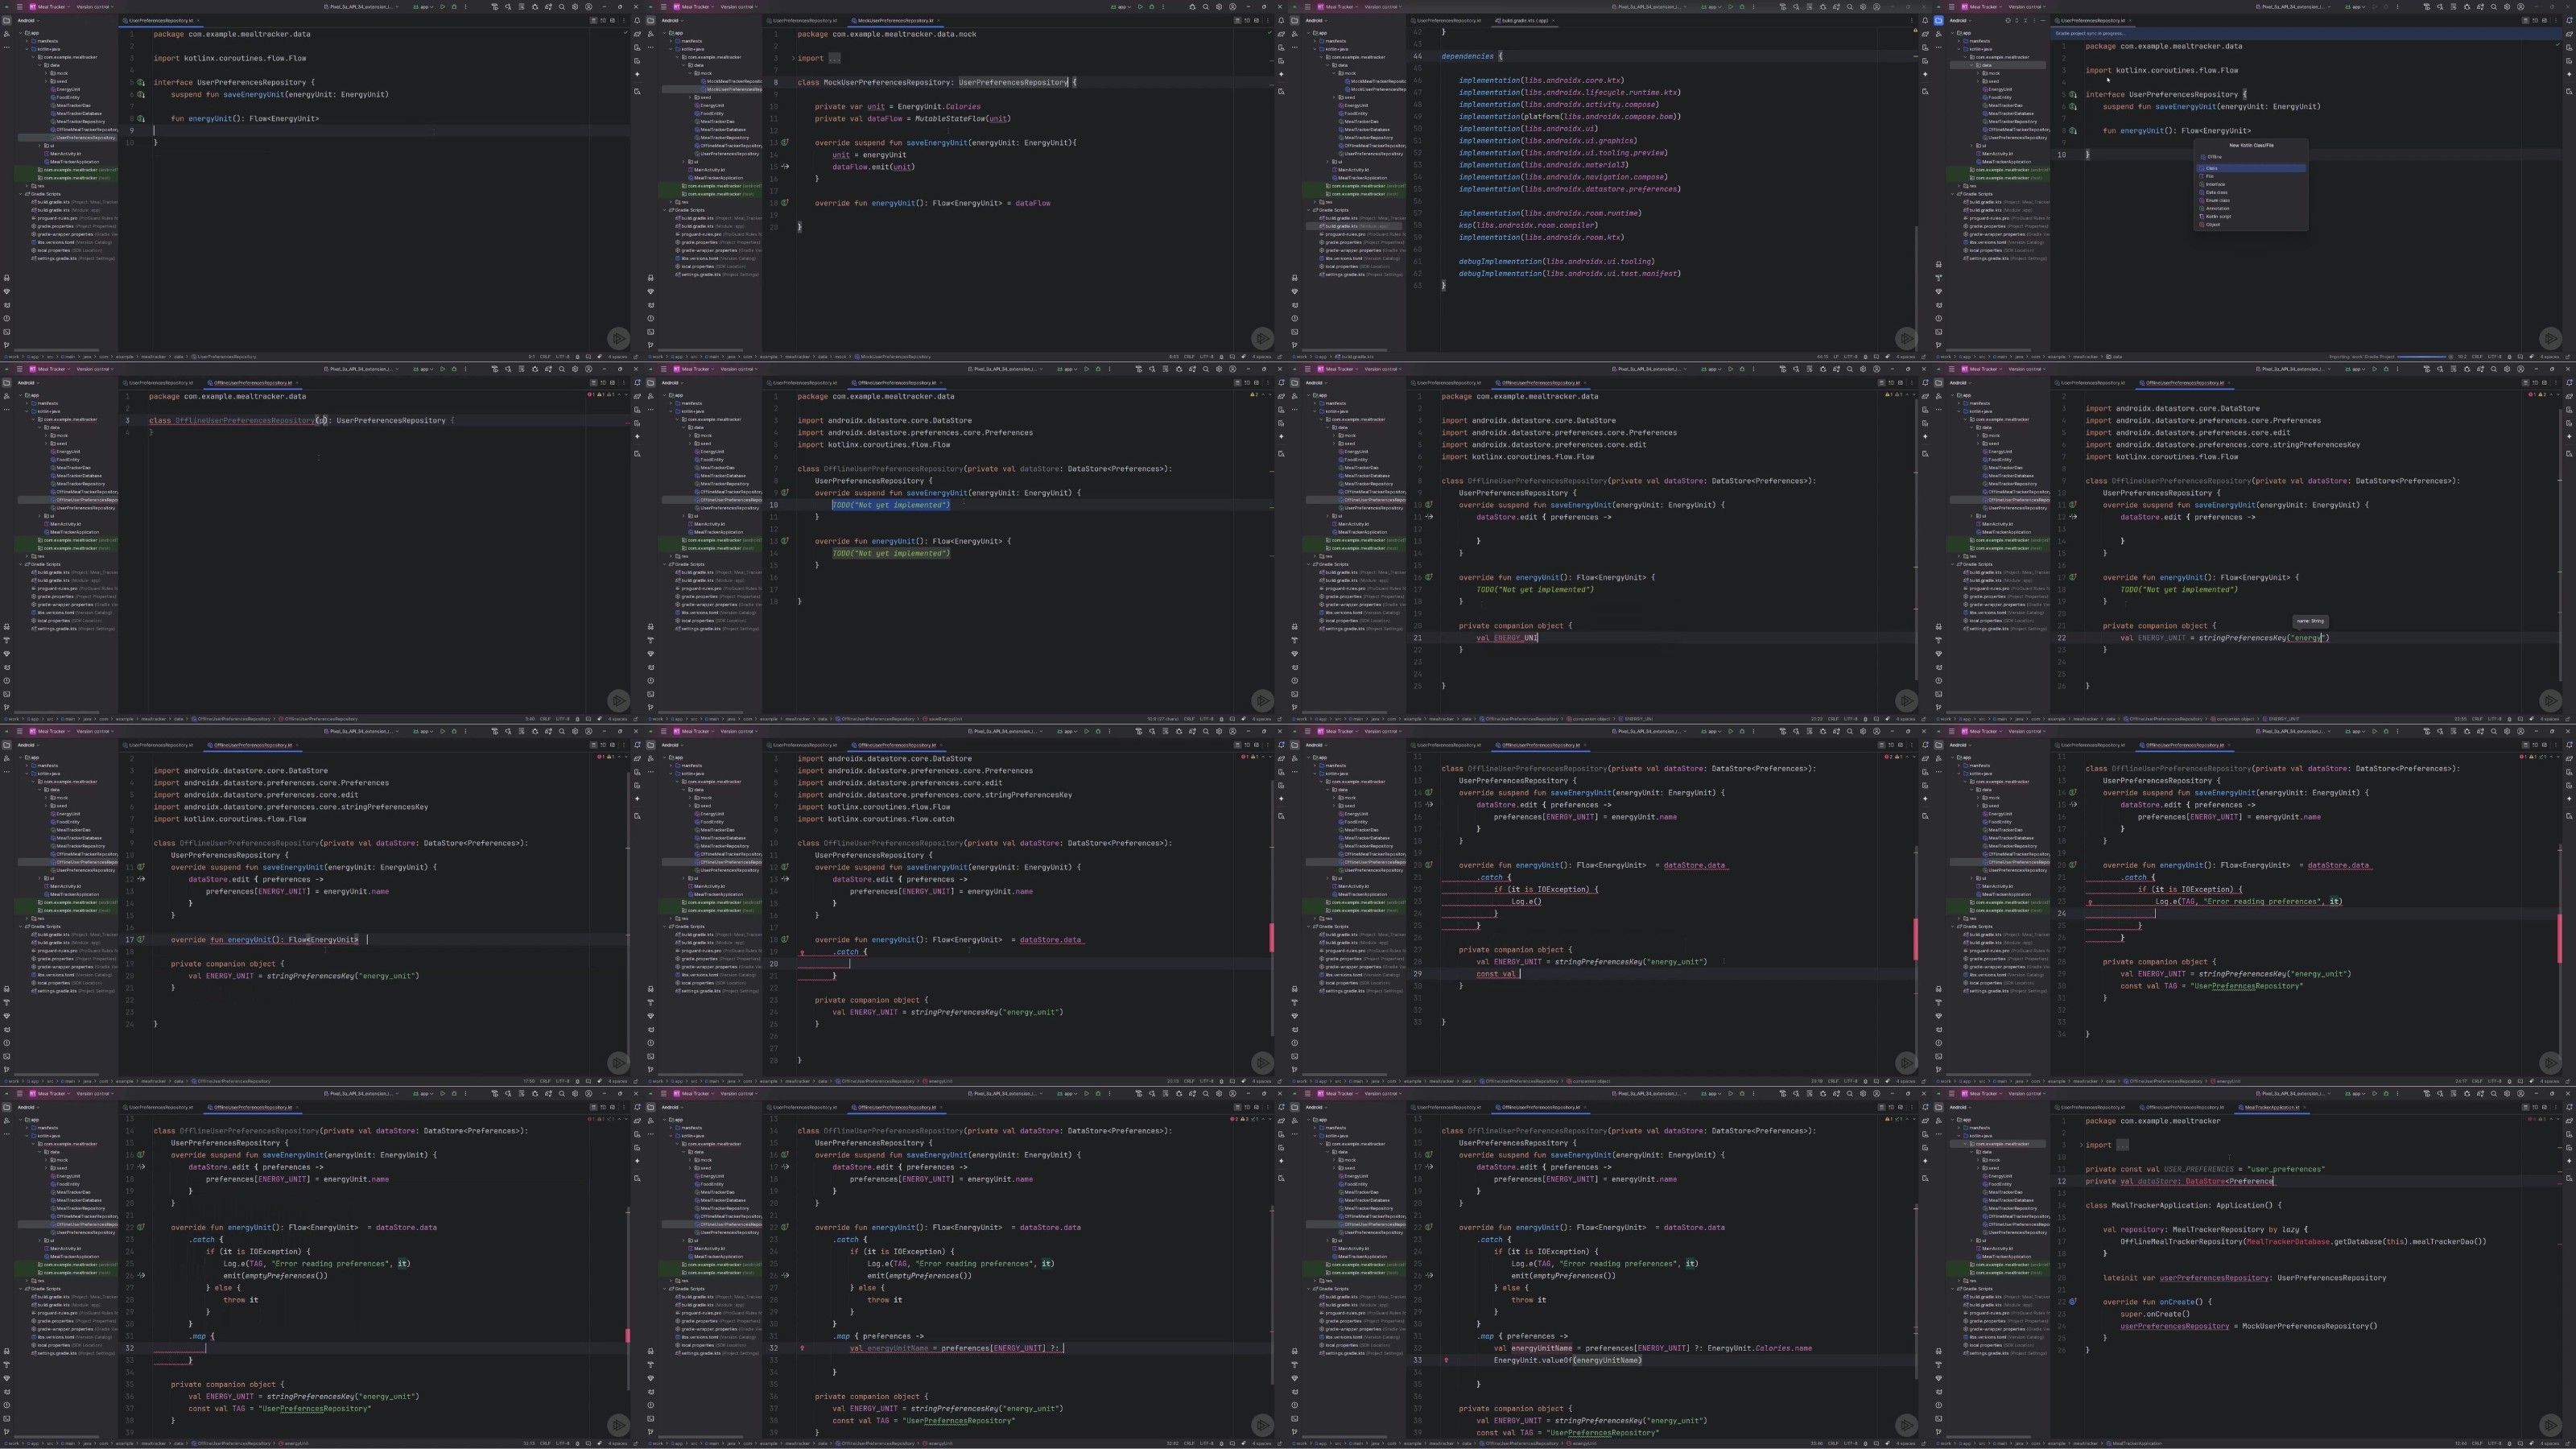Expand folded import block in MockUserPreferencesRepository.kt editor
The width and height of the screenshot is (2576, 1449).
coord(793,58)
